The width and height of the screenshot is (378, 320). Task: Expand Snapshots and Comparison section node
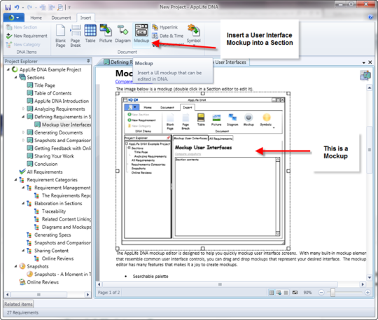(23, 140)
